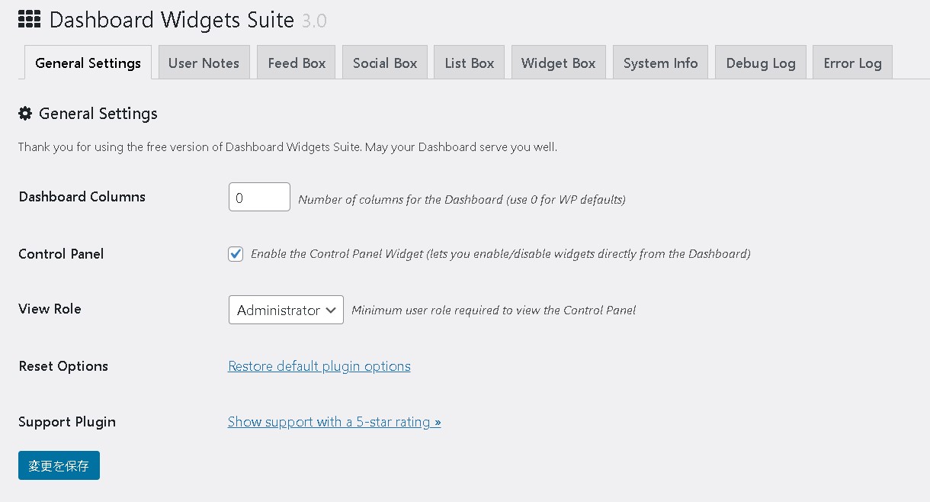Open the Debug Log tab
930x502 pixels.
click(x=760, y=63)
